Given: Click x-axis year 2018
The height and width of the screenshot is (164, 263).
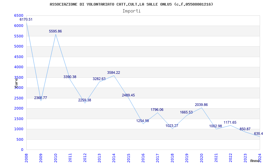Looking at the screenshot, I should tap(172, 158).
